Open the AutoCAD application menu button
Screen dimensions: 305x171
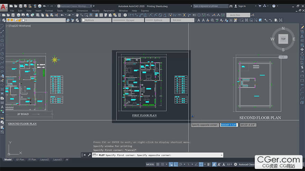(3, 7)
